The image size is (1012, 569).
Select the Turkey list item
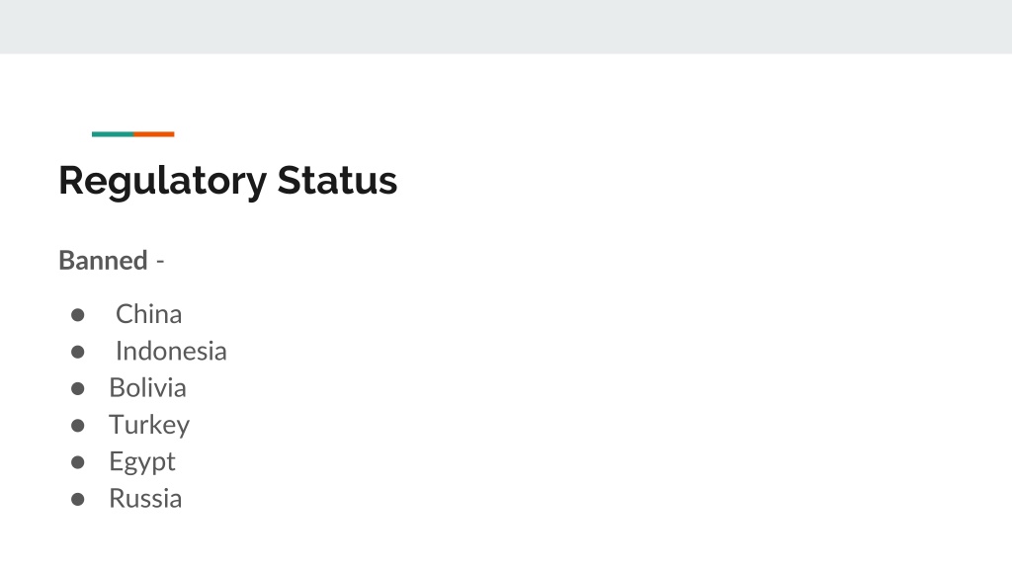149,425
